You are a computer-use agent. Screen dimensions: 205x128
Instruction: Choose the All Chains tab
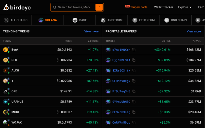[x=16, y=20]
